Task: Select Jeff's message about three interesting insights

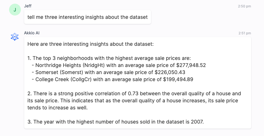Action: 87,17
